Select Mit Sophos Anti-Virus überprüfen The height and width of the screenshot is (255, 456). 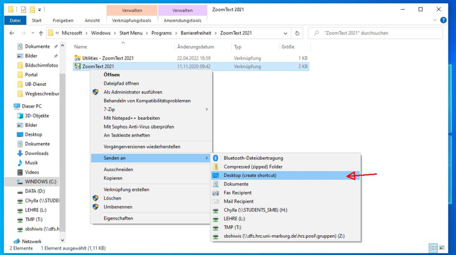(x=139, y=126)
